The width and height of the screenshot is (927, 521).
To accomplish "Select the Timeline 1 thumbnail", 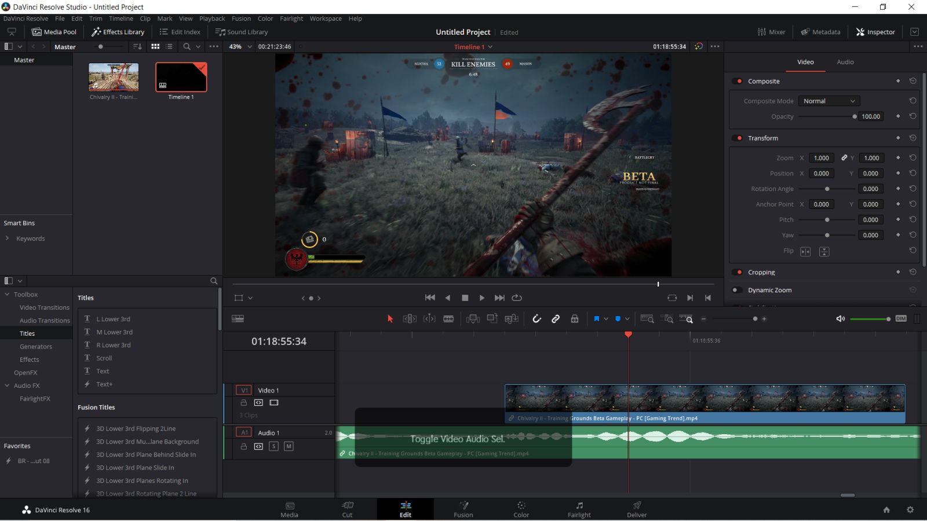I will click(x=181, y=78).
